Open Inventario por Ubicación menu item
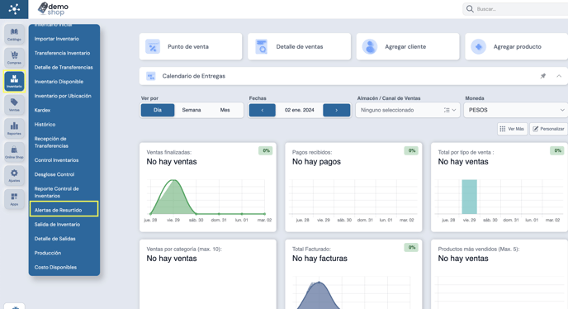 click(x=64, y=96)
